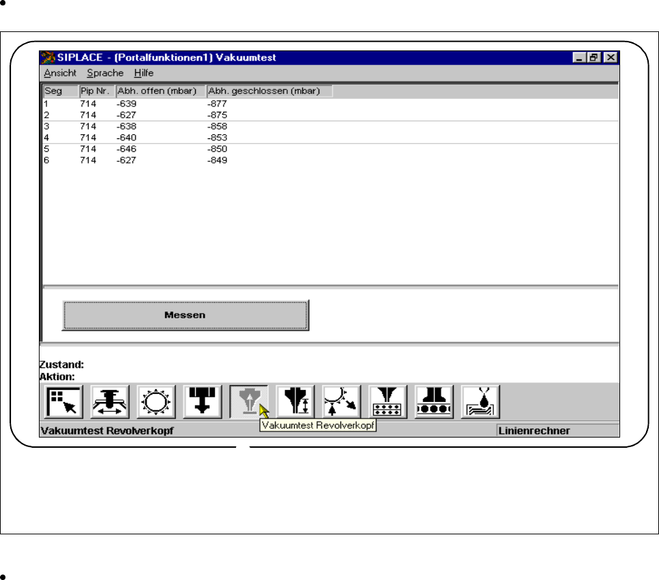
Task: Click the SIPLACE title bar app icon
Action: [x=48, y=58]
